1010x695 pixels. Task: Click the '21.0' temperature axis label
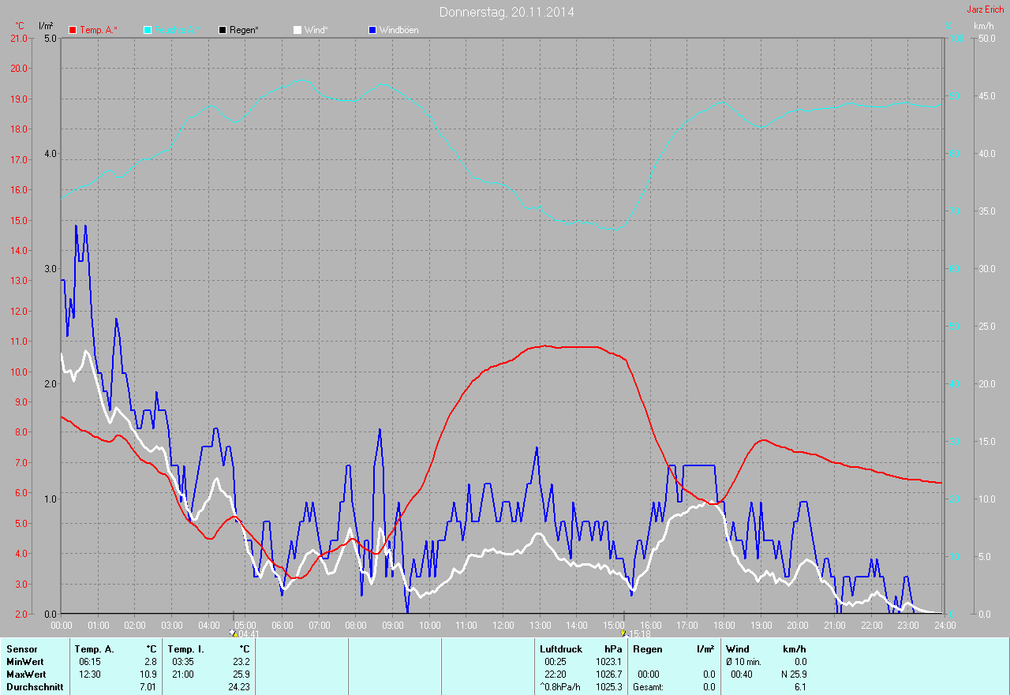(17, 38)
